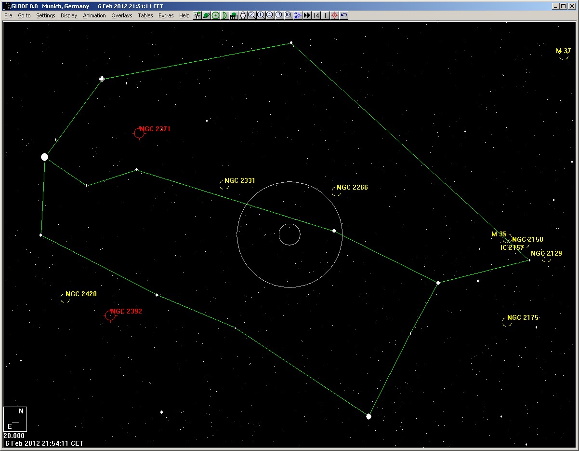
Task: Select the M 35 cluster label
Action: tap(499, 234)
